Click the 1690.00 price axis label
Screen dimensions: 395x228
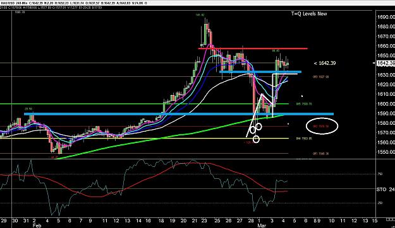[386, 17]
